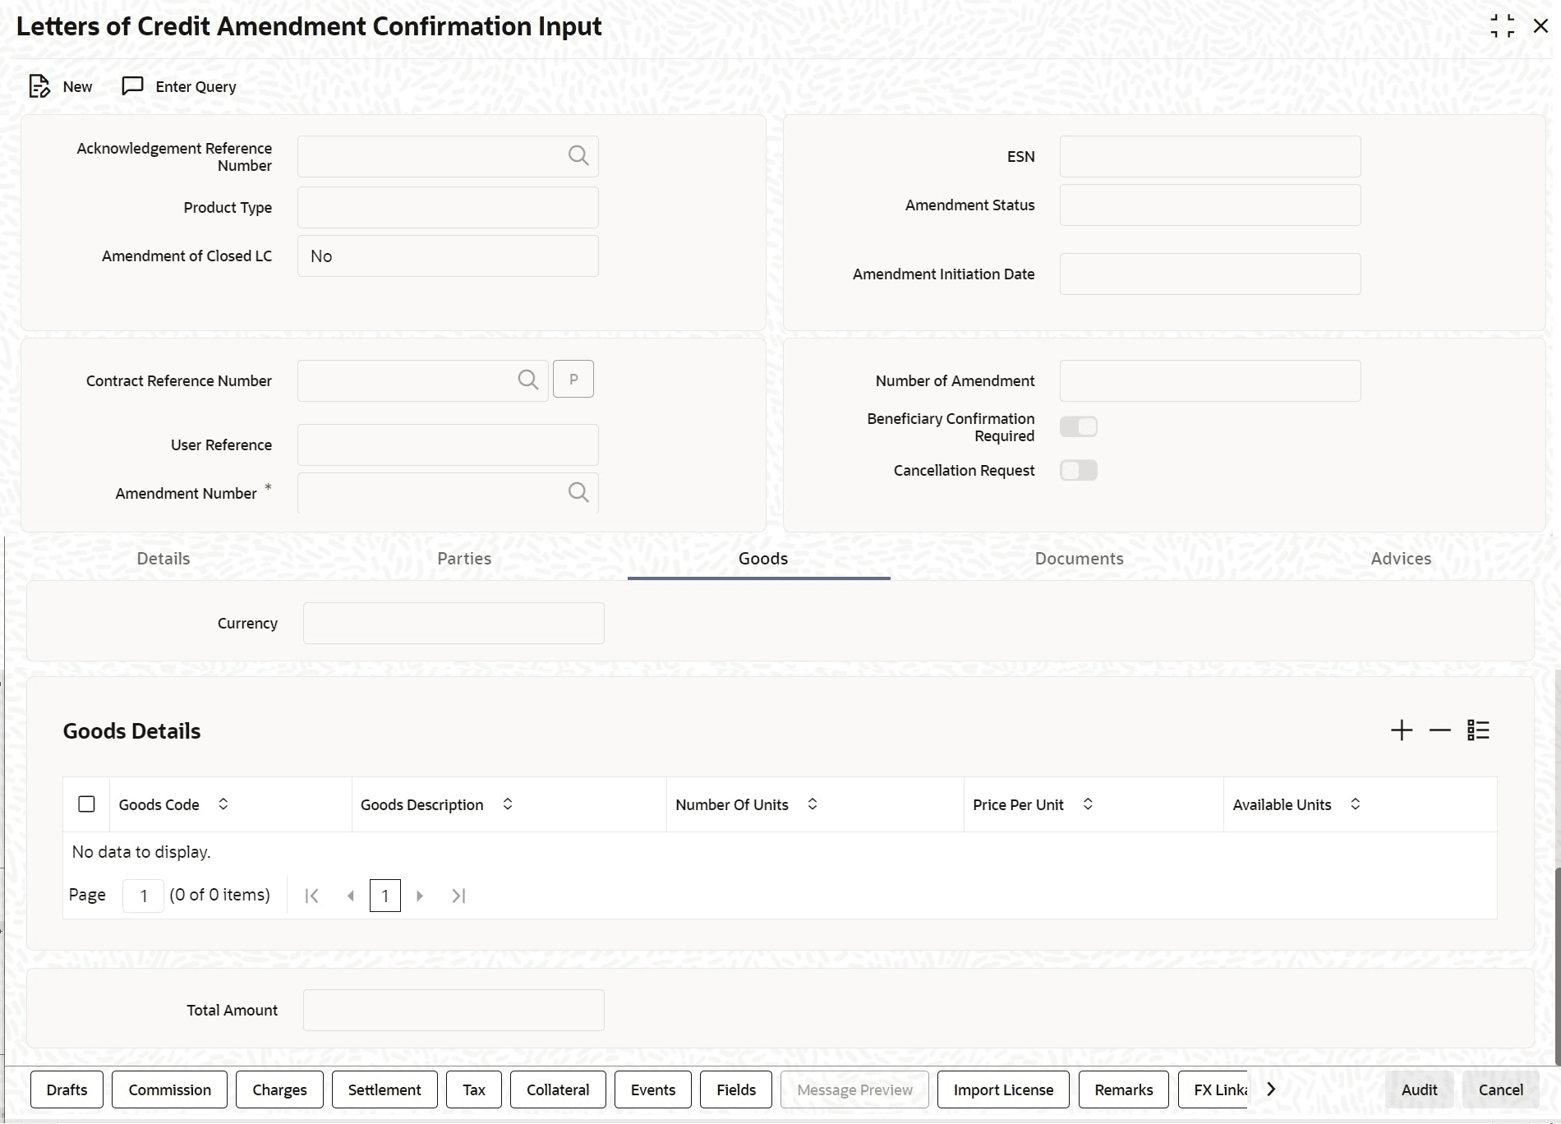Expand more bottom buttons with chevron arrow
This screenshot has height=1124, width=1561.
click(x=1271, y=1089)
